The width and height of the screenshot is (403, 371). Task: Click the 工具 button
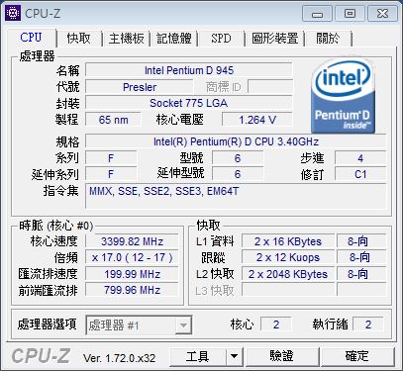(x=198, y=356)
